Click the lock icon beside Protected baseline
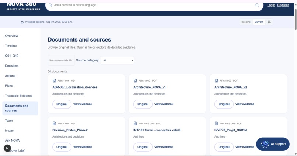 (22, 22)
